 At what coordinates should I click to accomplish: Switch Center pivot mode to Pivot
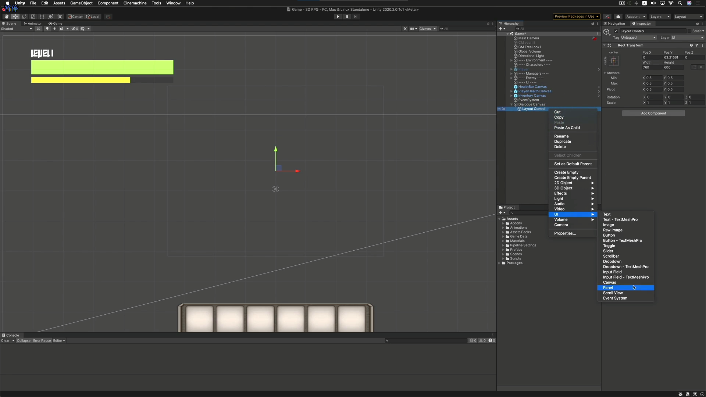[75, 17]
